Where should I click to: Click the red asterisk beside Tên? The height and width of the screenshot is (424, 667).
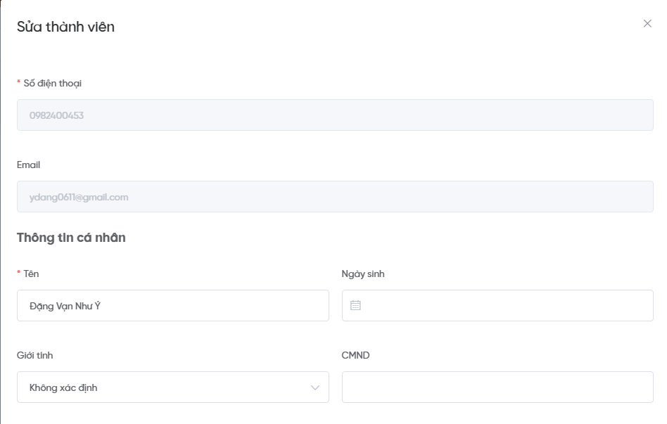click(19, 274)
